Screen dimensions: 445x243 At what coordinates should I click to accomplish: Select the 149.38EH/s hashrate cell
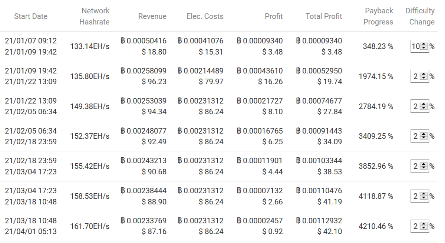coord(89,106)
